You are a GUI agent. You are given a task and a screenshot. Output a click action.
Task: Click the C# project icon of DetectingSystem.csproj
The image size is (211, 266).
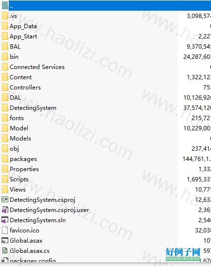(x=5, y=199)
